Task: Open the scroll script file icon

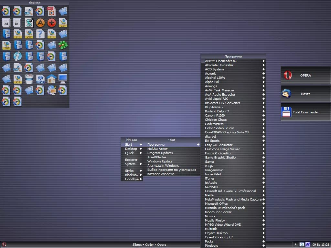Action: coord(29,23)
